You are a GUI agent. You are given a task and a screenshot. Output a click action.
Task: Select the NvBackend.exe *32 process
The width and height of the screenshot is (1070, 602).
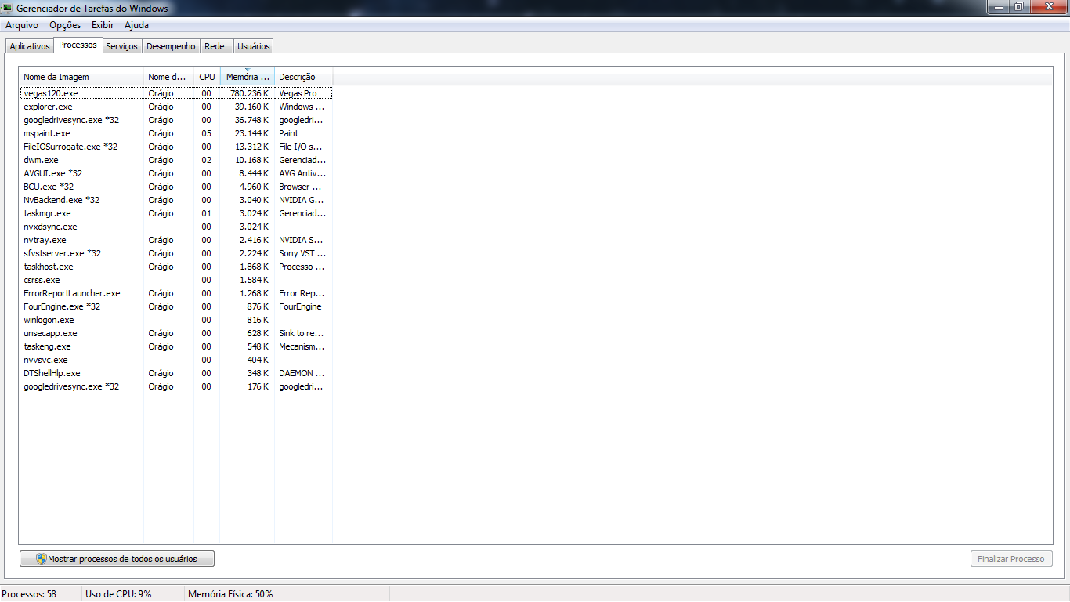click(x=175, y=200)
